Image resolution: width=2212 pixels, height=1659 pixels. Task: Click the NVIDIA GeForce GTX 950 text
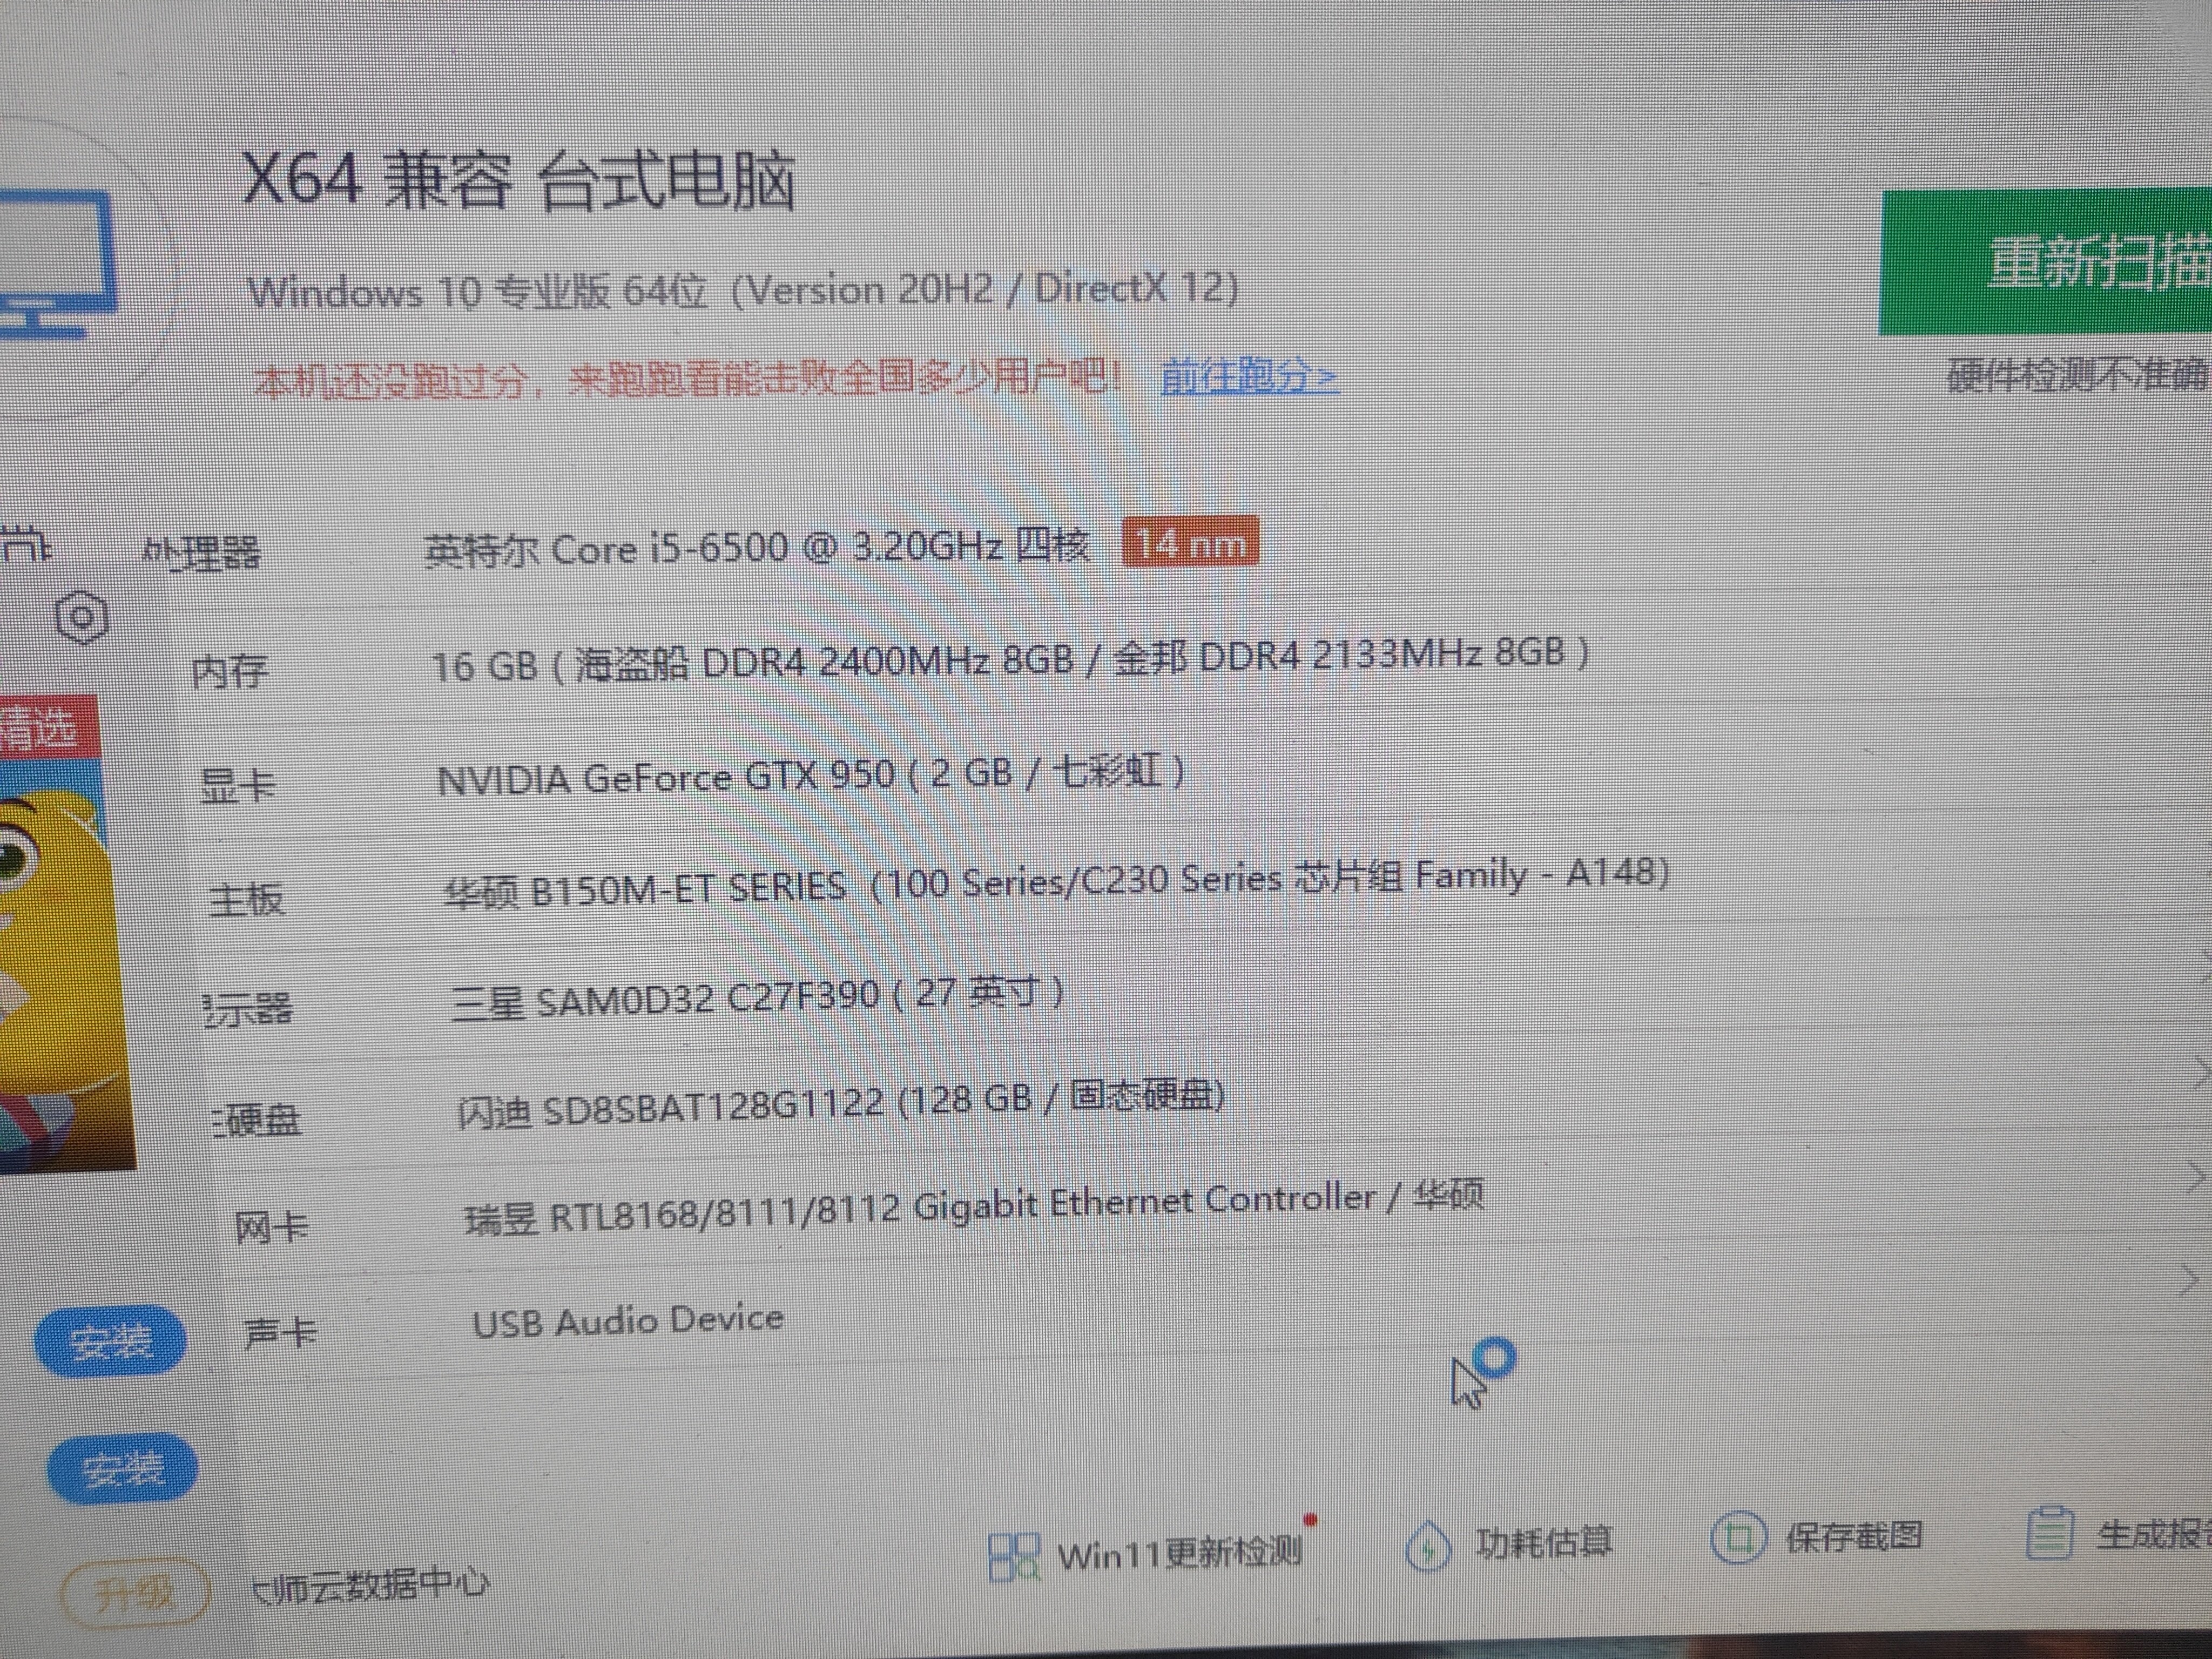[x=811, y=776]
